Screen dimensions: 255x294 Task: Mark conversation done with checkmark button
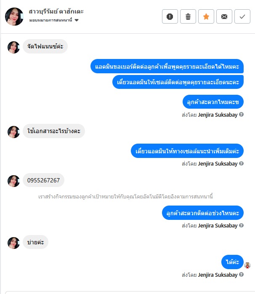click(242, 16)
